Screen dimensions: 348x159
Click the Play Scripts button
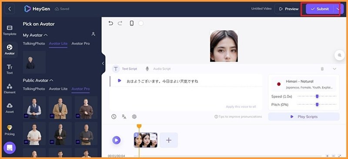(x=304, y=116)
